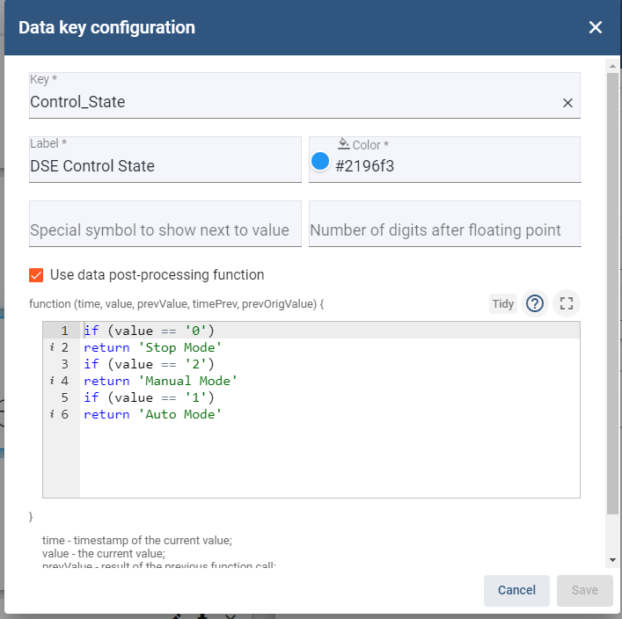Close the Data key configuration dialog
The width and height of the screenshot is (622, 619).
(595, 27)
